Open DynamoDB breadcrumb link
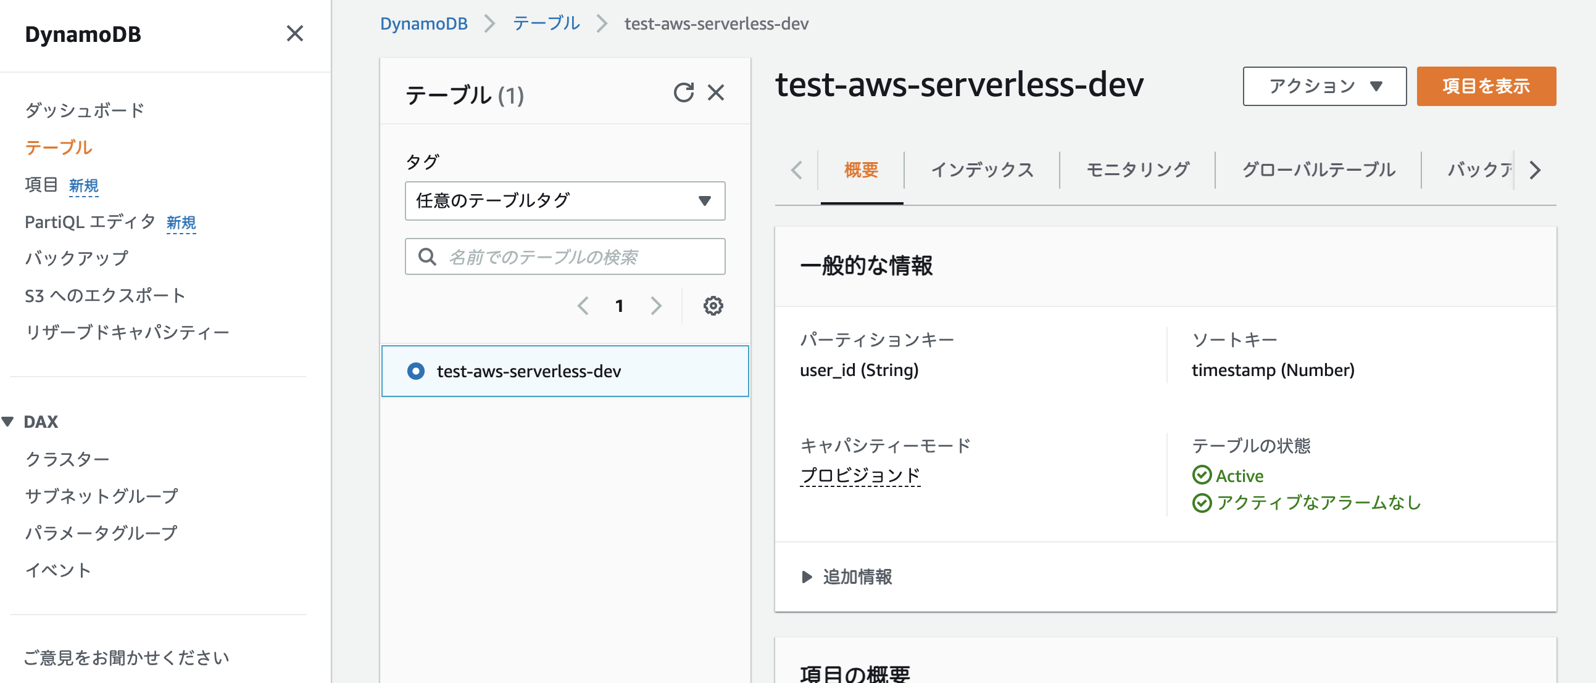Screen dimensions: 1596x683 point(424,23)
